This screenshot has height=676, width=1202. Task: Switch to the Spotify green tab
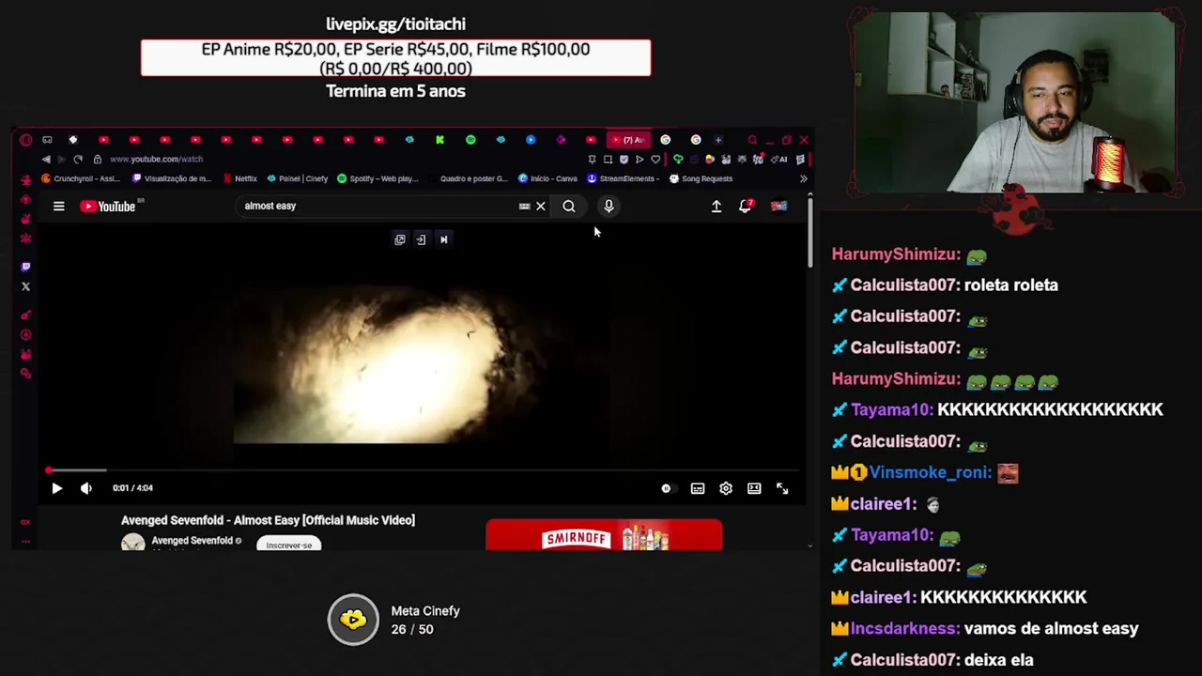click(470, 140)
